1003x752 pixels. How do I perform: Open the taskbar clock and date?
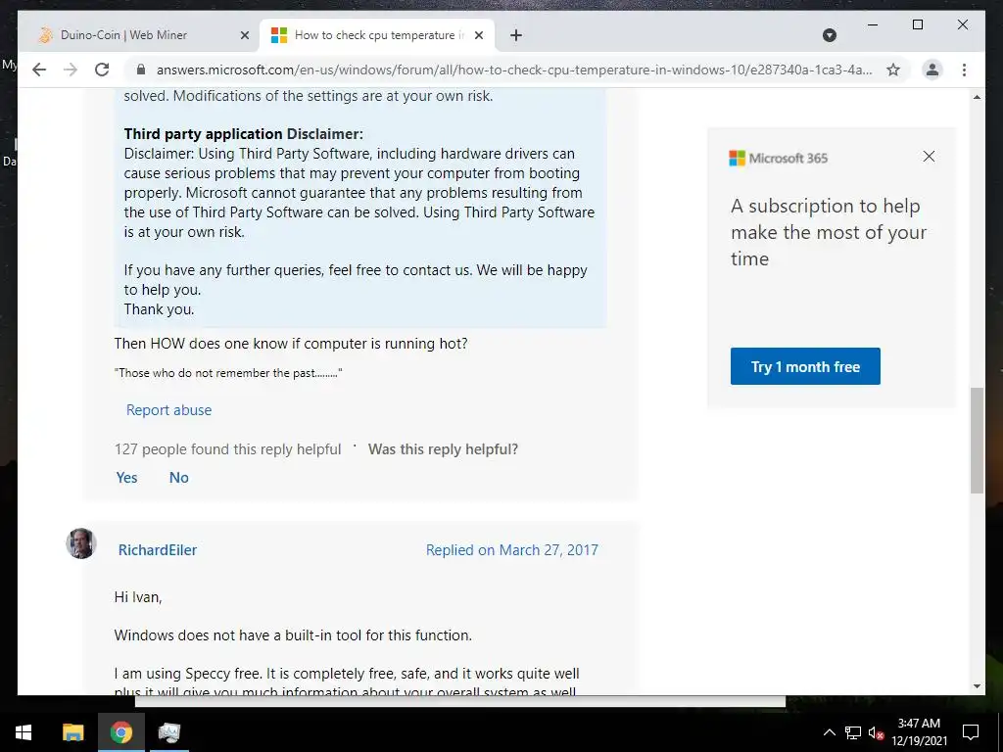pyautogui.click(x=919, y=732)
